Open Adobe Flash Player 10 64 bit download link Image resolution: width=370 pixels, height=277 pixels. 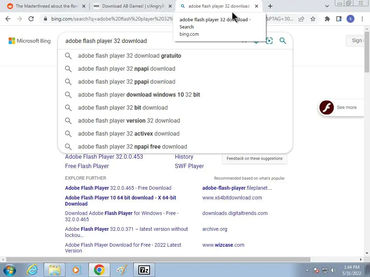pyautogui.click(x=121, y=201)
